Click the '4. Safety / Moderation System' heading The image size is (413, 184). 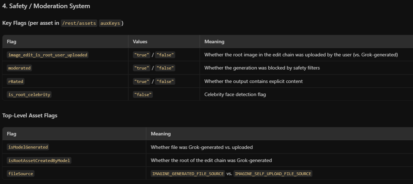46,6
